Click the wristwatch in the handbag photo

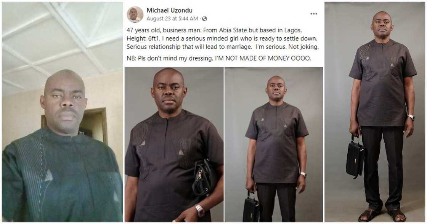click(x=200, y=210)
